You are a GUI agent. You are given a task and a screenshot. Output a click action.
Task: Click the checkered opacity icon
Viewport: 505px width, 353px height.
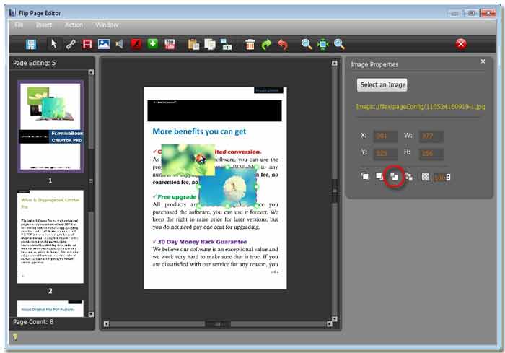(x=426, y=177)
